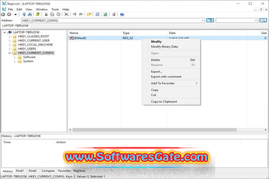Click the Delete X toolbar icon

tap(67, 15)
